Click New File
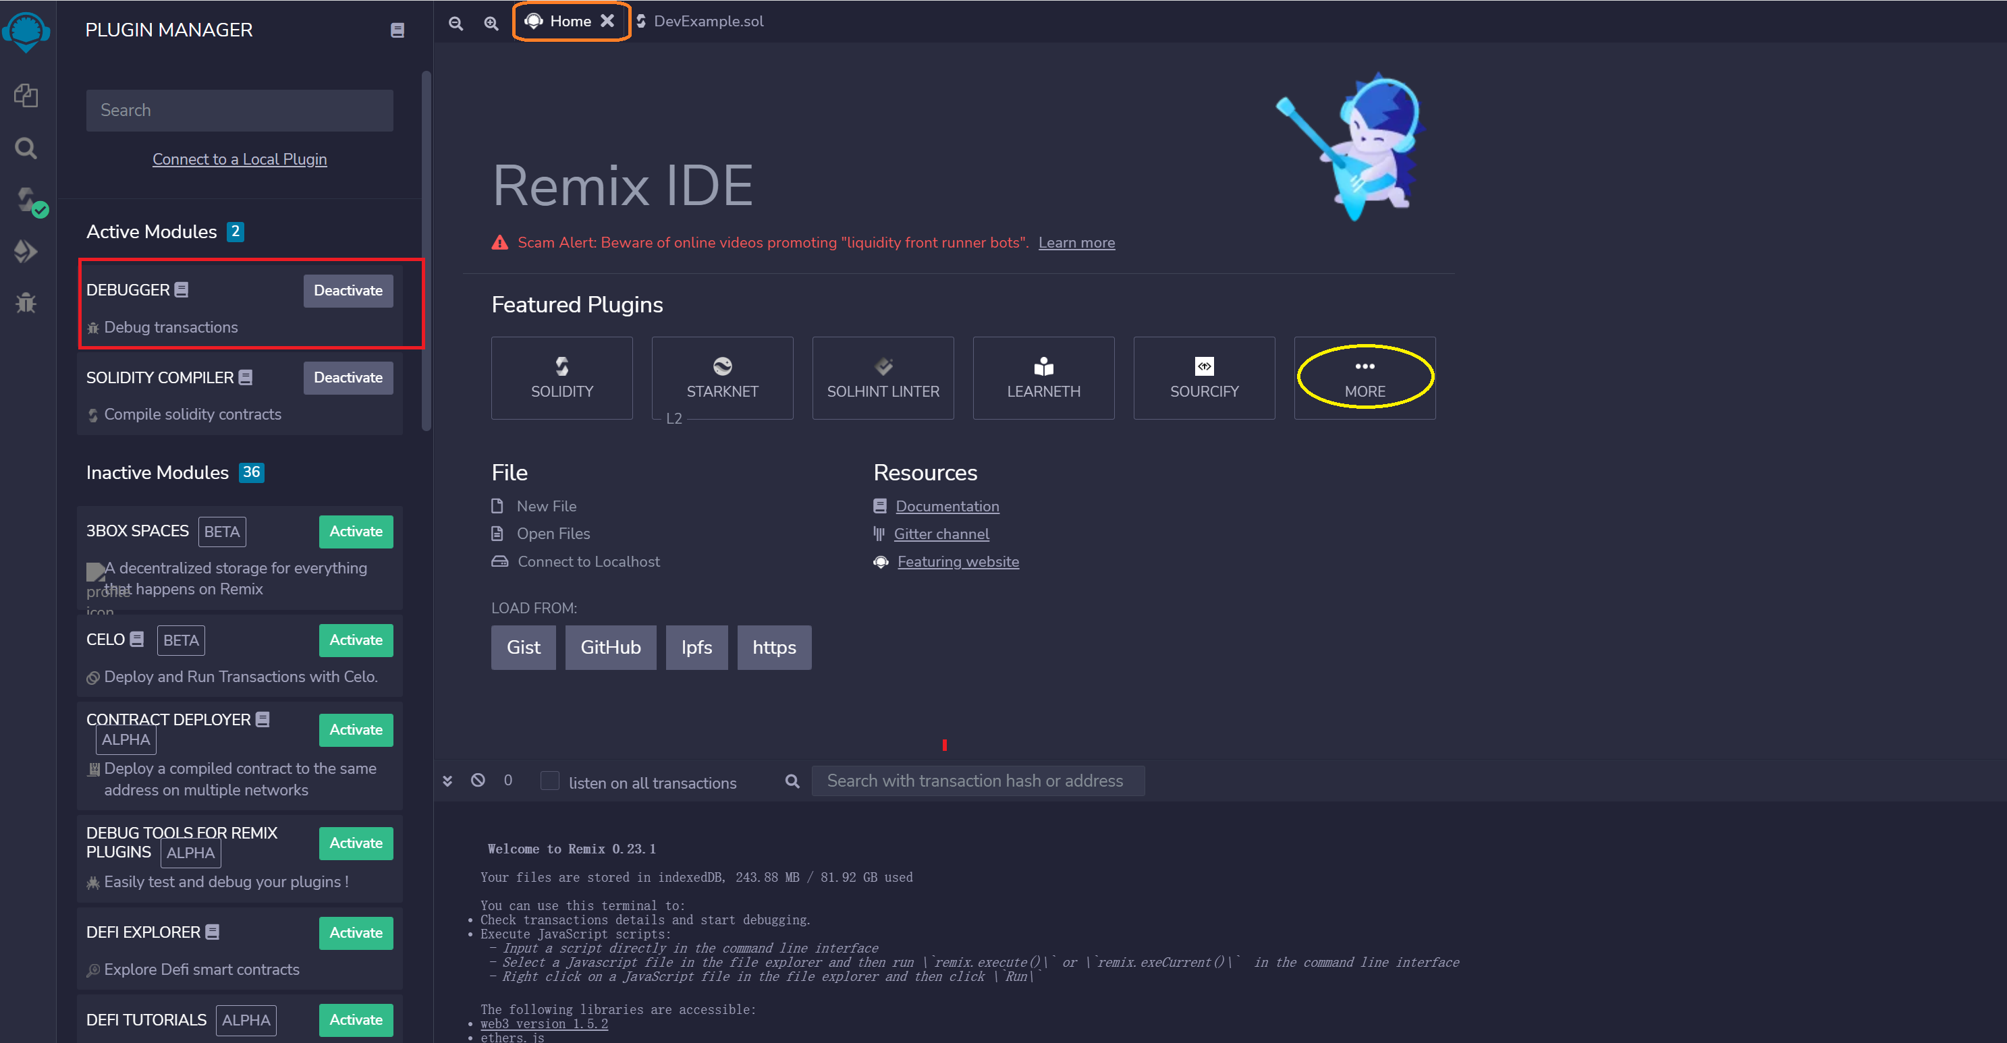 click(545, 505)
